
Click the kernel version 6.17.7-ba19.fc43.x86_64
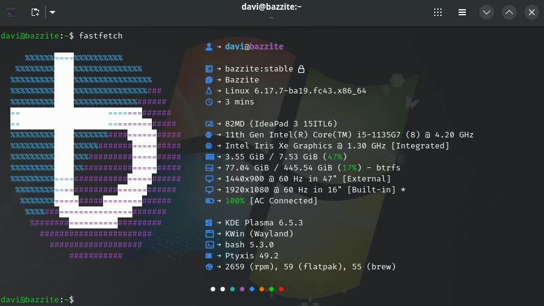[x=310, y=91]
